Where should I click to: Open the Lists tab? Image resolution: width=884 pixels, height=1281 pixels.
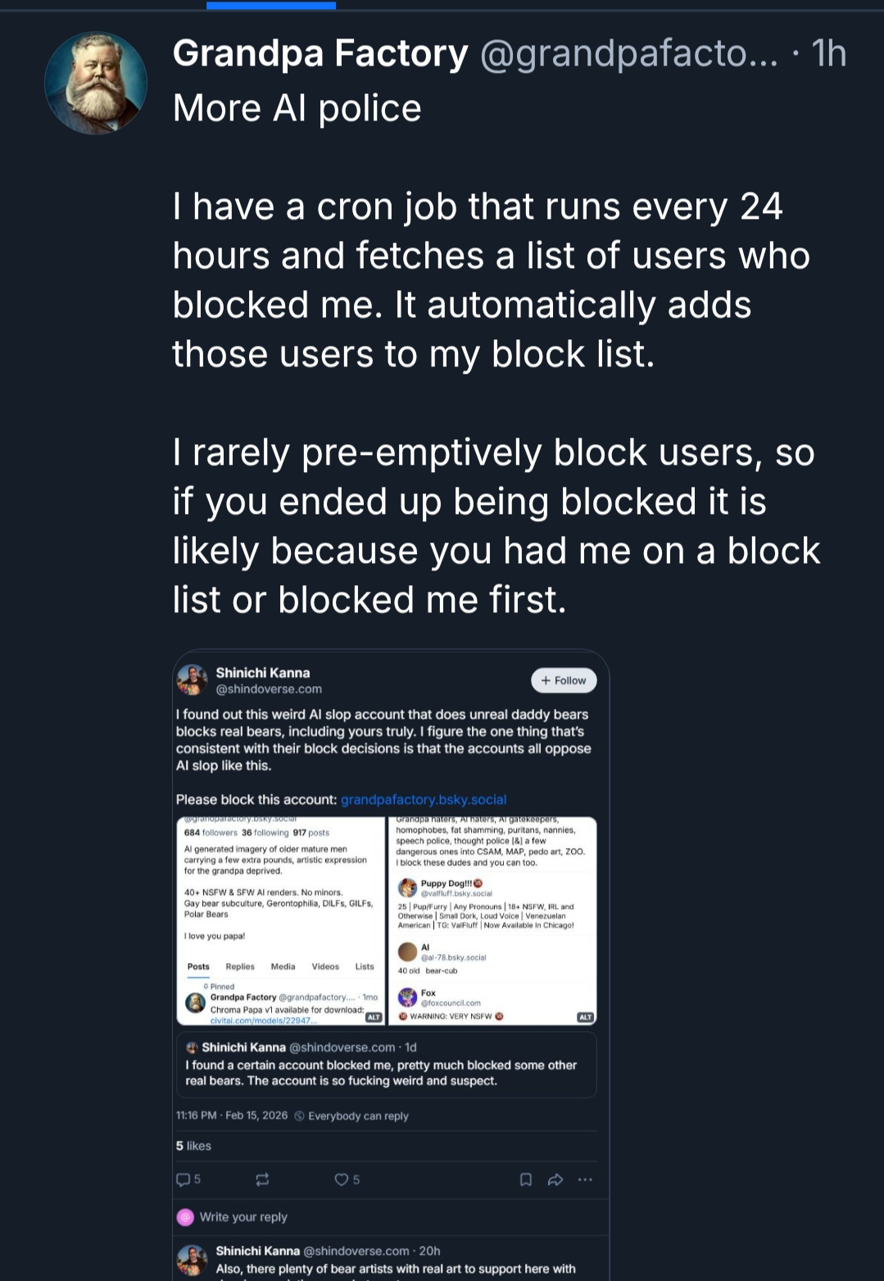click(365, 966)
